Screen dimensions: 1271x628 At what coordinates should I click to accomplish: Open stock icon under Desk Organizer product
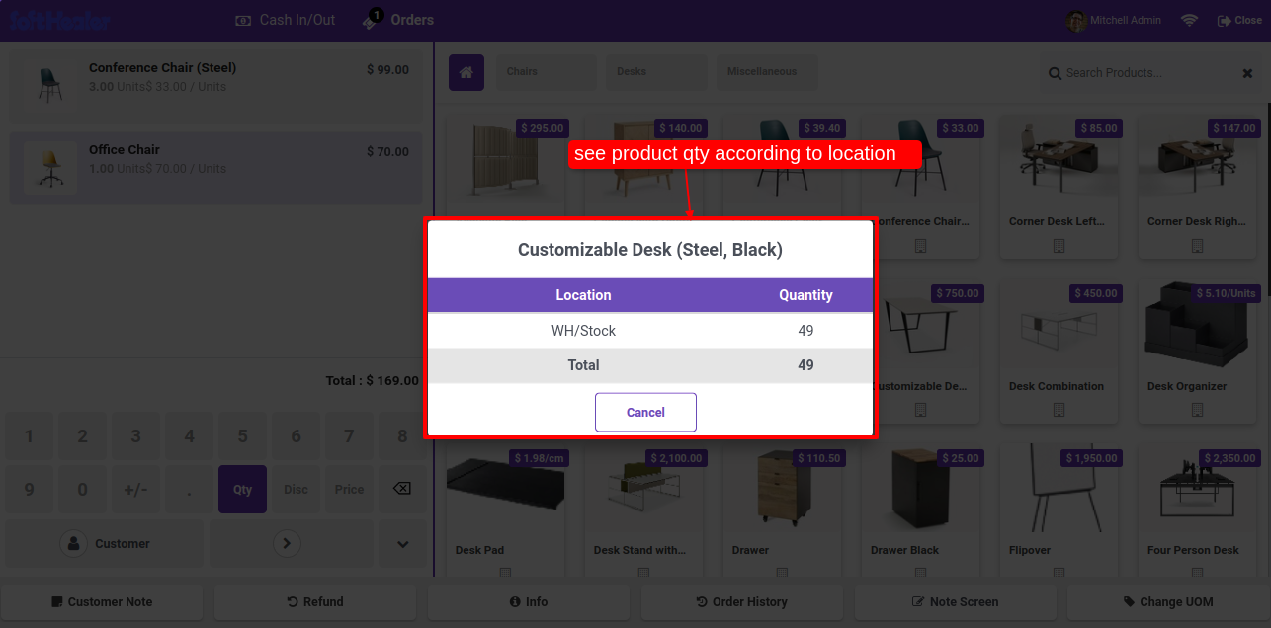(1197, 410)
